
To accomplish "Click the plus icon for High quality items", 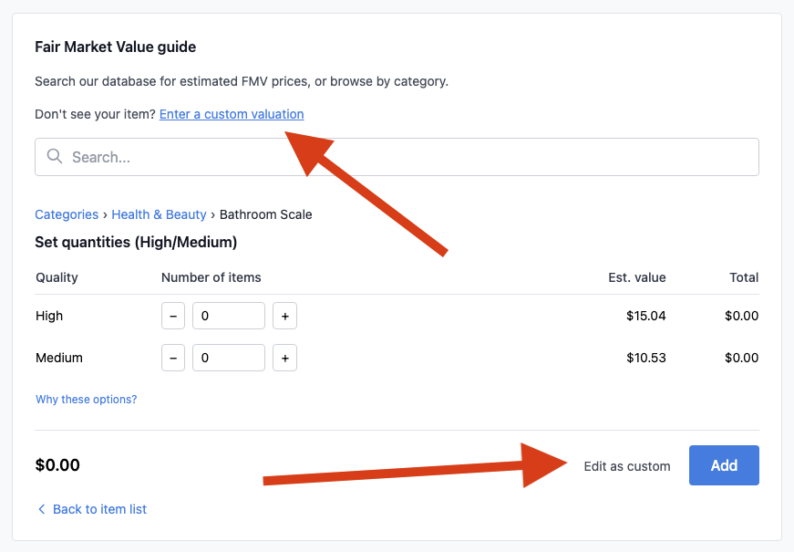I will click(x=284, y=316).
